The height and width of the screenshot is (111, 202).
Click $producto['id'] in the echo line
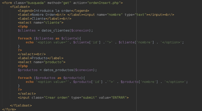pos(88,82)
